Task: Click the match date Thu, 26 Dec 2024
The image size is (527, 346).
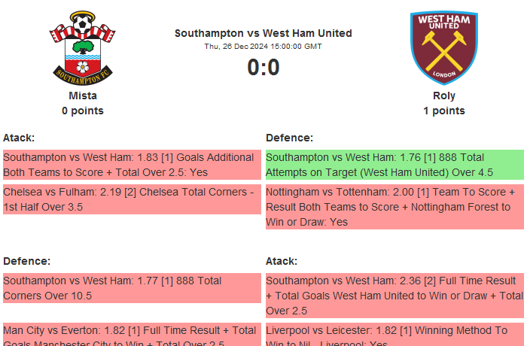Action: point(263,47)
